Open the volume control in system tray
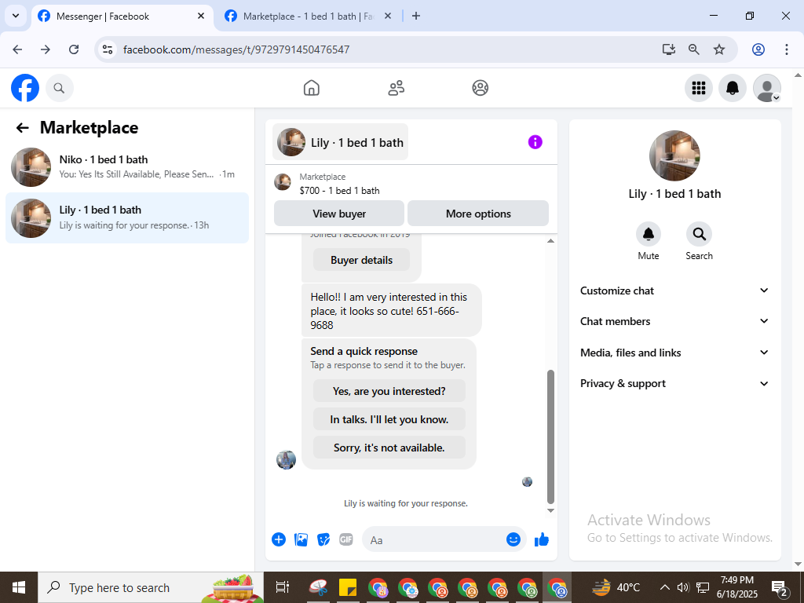This screenshot has width=804, height=603. pos(682,587)
